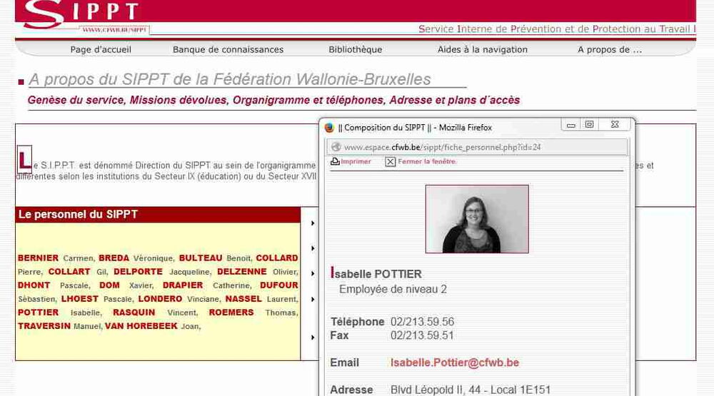Screen dimensions: 714x396
Task: Expand the bottom arrow beside the personnel panel
Action: tap(313, 337)
